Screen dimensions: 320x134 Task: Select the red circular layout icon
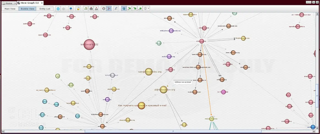pos(104,9)
